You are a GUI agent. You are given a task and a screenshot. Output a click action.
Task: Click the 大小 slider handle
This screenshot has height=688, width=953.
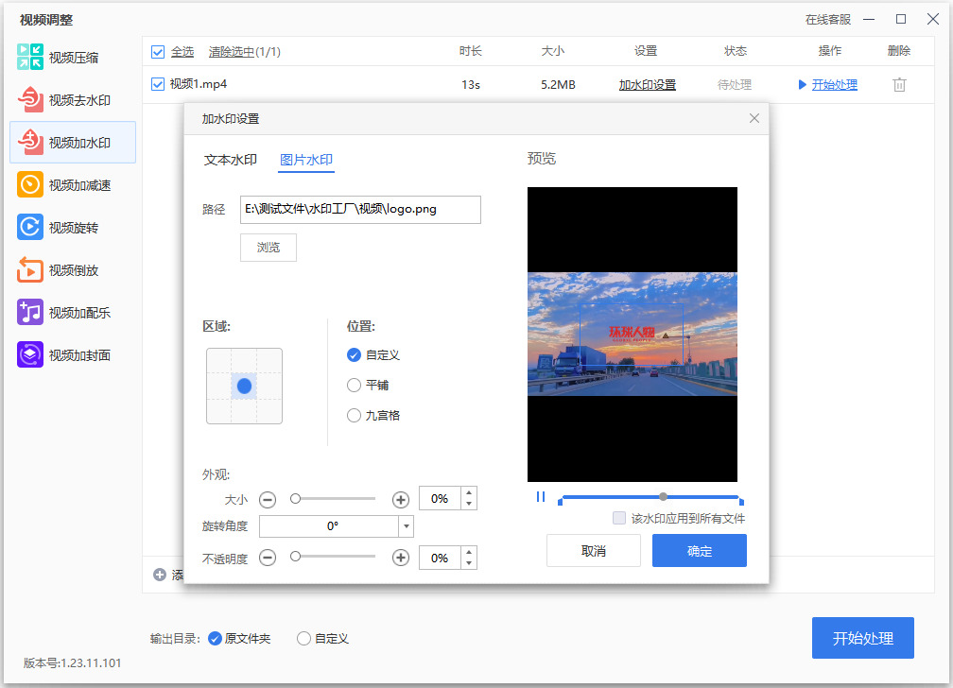(x=295, y=499)
